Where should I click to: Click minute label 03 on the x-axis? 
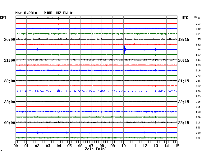coord(48,146)
